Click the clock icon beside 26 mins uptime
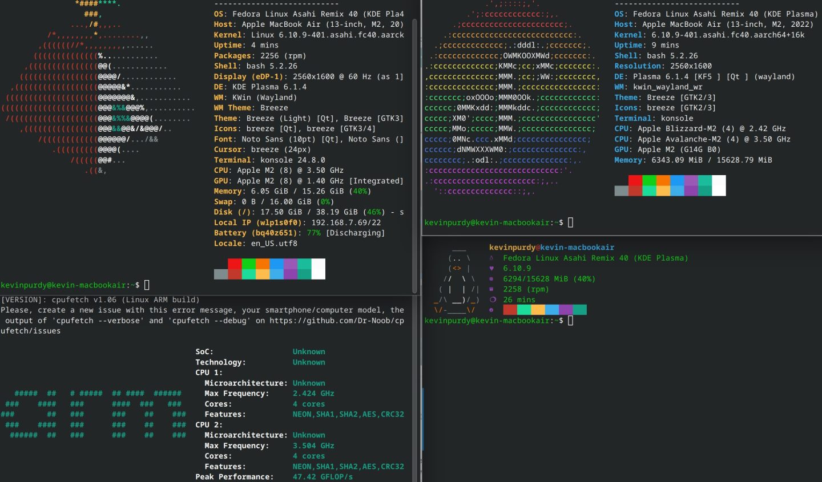The image size is (822, 482). (491, 299)
